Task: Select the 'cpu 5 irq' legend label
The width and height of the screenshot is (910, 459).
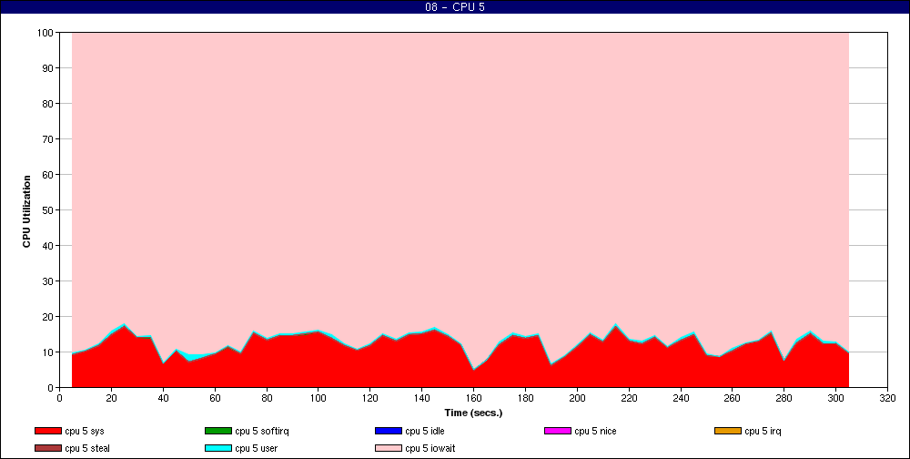Action: pyautogui.click(x=763, y=431)
